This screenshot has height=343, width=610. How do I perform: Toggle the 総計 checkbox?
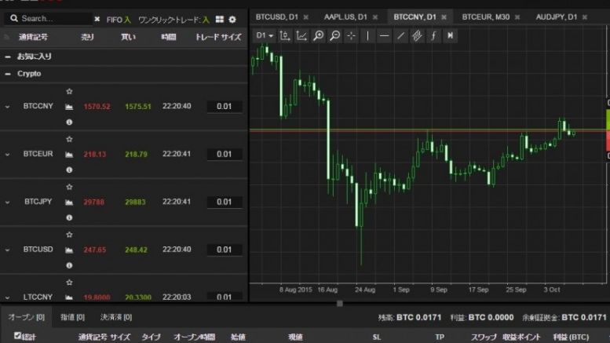point(17,335)
